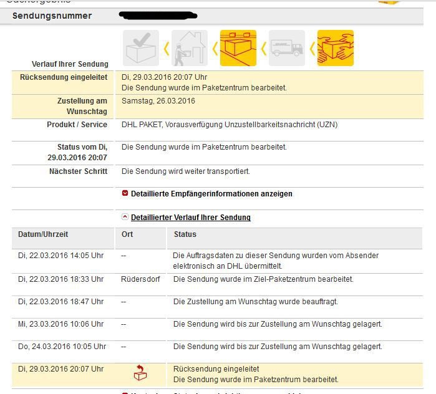
Task: Click the red return shipment icon
Action: coord(140,373)
